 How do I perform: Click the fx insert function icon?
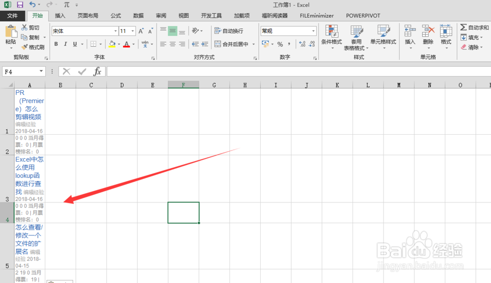97,71
